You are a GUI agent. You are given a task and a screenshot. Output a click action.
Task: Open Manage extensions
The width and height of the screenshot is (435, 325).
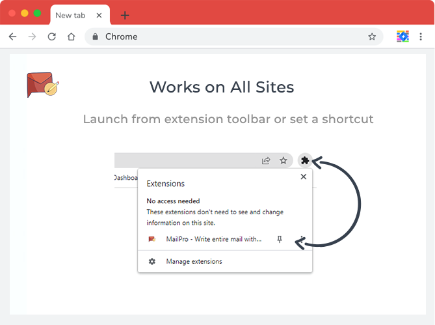click(x=194, y=261)
